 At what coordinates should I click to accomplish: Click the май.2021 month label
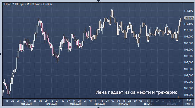pos(75,104)
